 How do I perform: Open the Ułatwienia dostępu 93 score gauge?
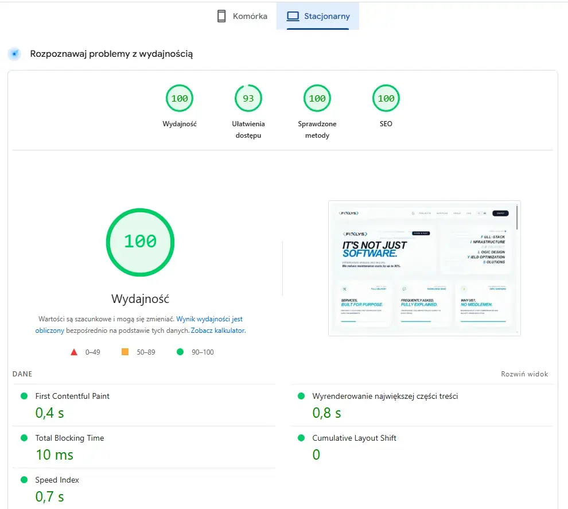pos(248,98)
